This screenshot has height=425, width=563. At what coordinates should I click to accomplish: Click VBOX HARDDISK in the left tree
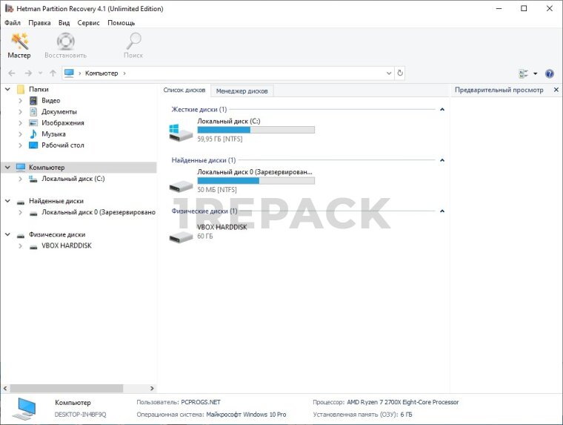[66, 246]
